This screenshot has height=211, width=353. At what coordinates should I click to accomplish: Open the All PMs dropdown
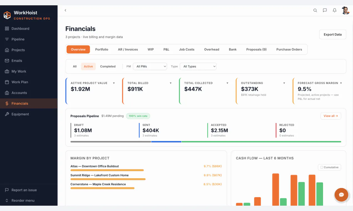(150, 66)
